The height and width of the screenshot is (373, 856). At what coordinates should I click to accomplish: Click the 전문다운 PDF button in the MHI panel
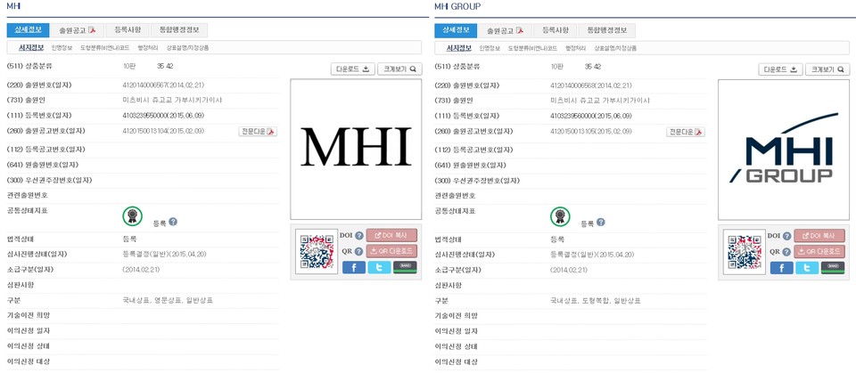(258, 132)
